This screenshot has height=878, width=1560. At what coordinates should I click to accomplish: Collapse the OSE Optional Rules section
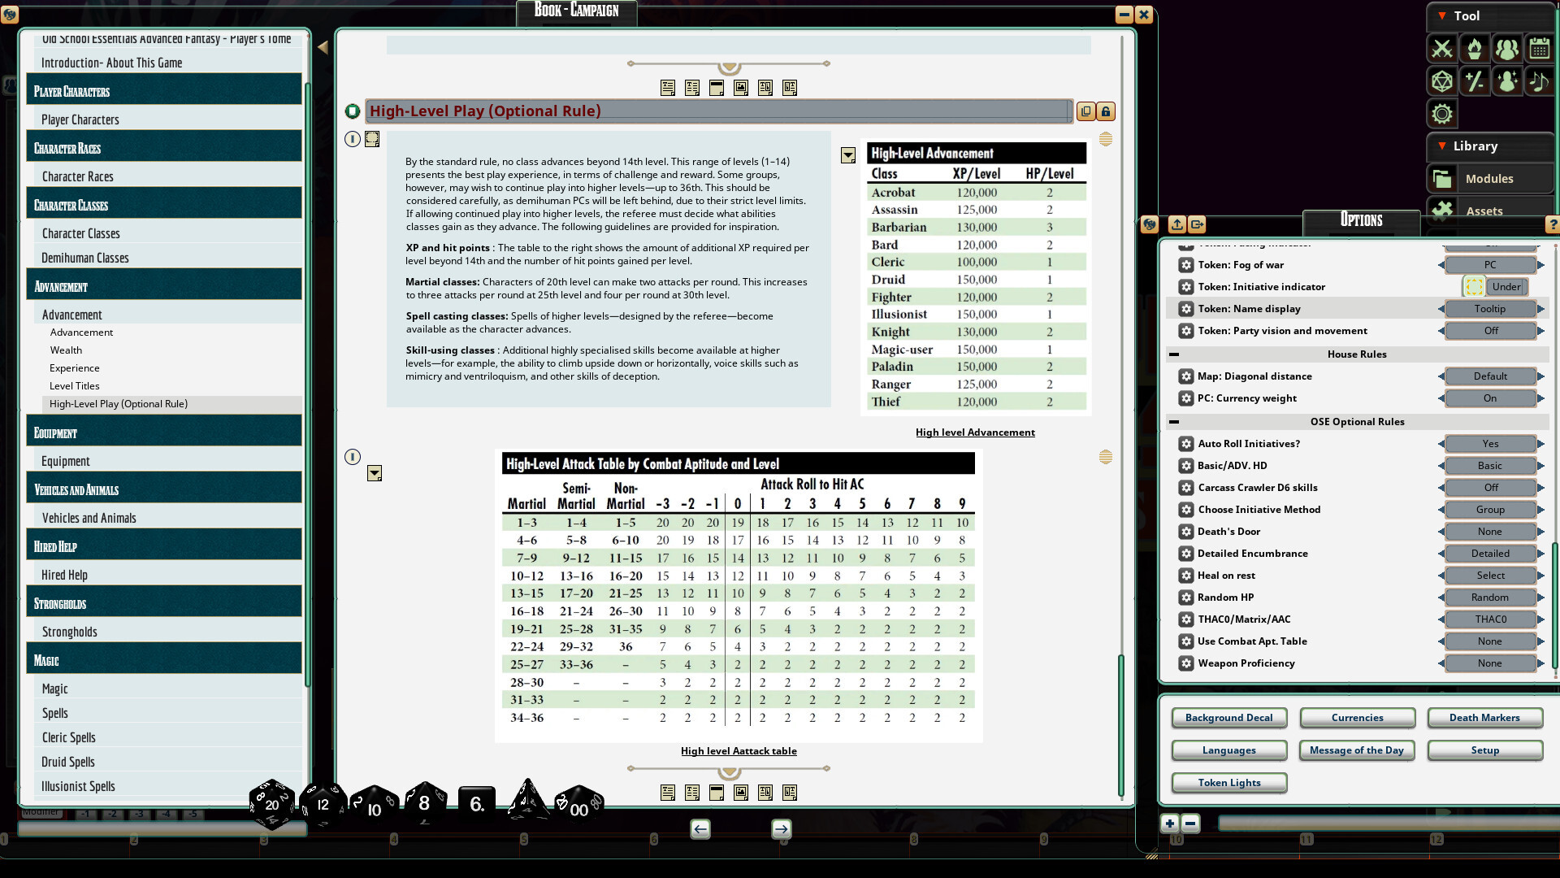(x=1174, y=422)
